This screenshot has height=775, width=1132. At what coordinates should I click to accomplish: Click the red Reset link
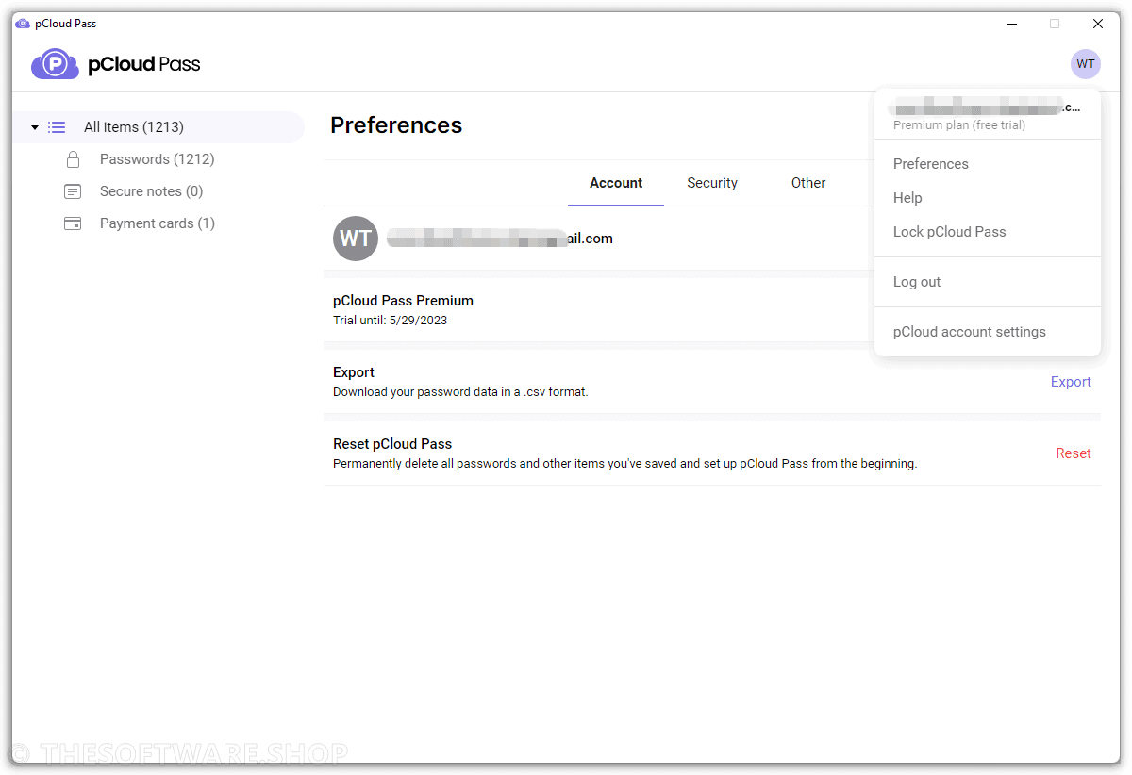(1074, 453)
